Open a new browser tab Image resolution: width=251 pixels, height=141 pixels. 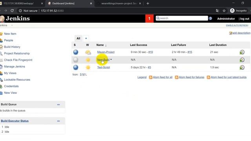pyautogui.click(x=148, y=4)
